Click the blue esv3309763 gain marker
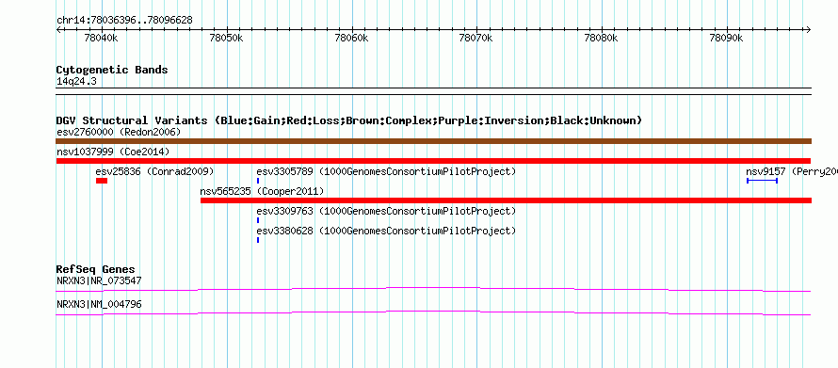 (258, 220)
